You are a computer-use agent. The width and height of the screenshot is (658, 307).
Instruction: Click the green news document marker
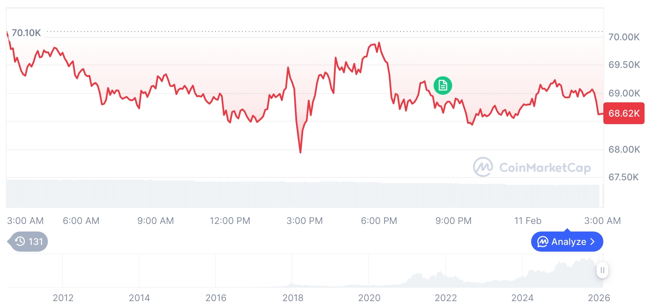(442, 86)
